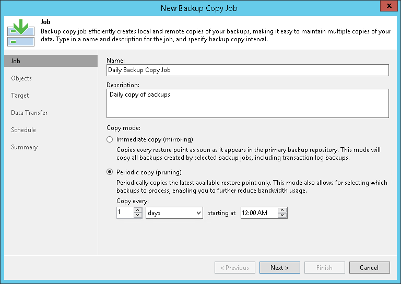Select Immediate copy (mirroring) radio button

[x=109, y=139]
